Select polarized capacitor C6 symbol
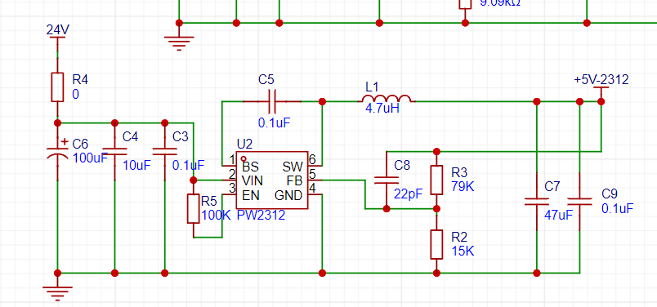 [57, 153]
